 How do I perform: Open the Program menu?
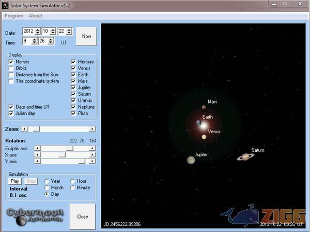13,16
